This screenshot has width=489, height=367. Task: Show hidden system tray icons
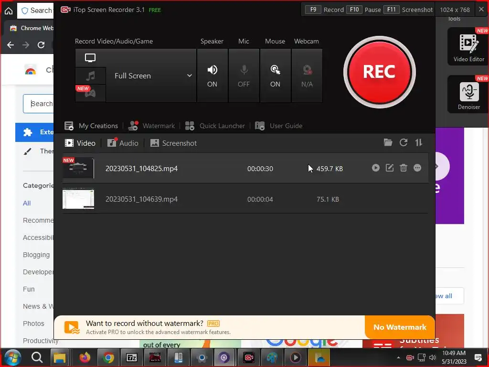(x=398, y=357)
